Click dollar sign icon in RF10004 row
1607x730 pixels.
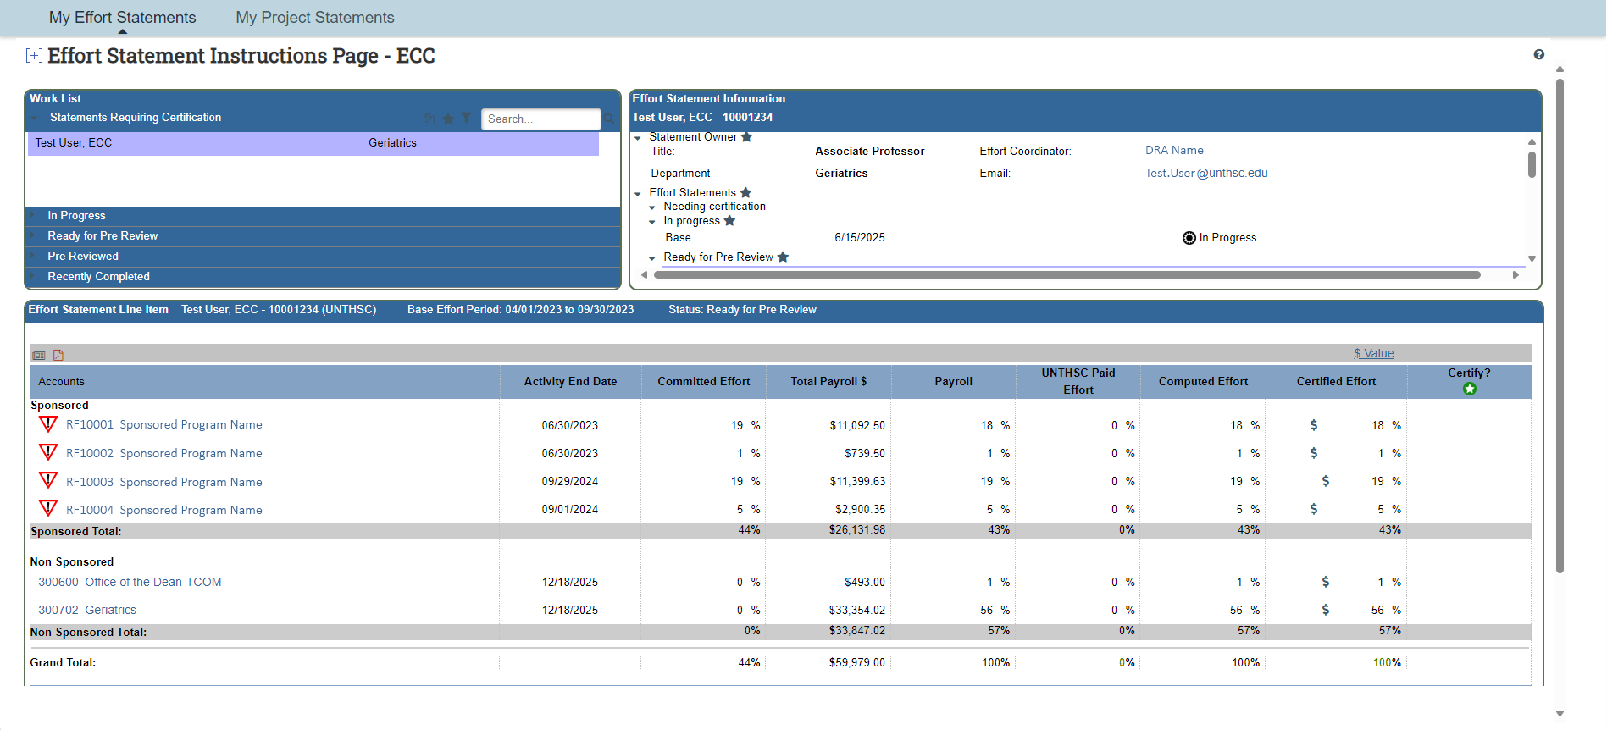click(1314, 509)
